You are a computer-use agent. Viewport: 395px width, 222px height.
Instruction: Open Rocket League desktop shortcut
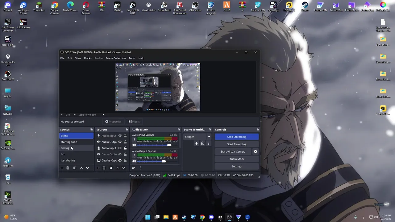tap(211, 8)
